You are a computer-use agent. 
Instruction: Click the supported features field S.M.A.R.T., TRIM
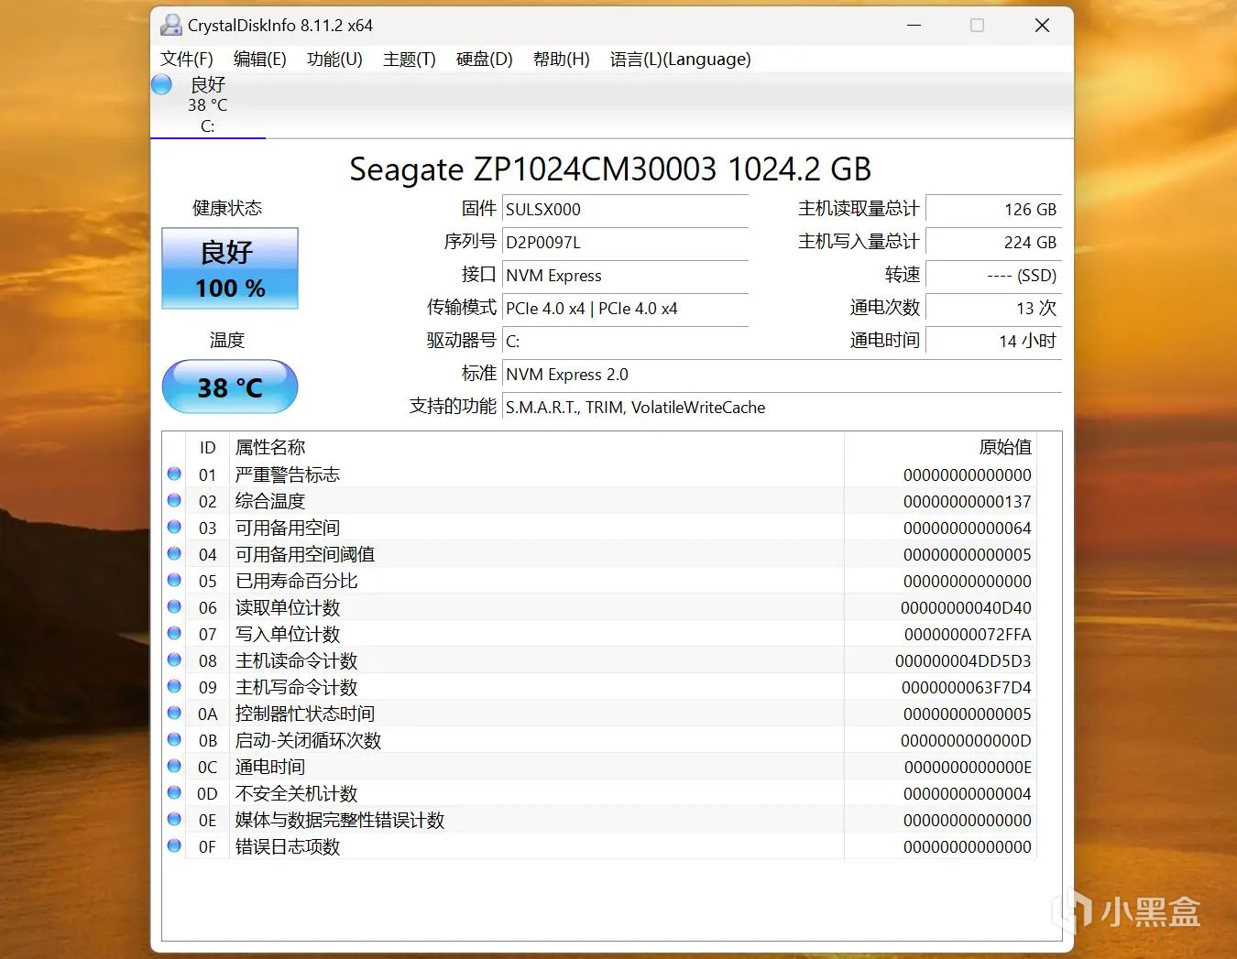pyautogui.click(x=783, y=407)
